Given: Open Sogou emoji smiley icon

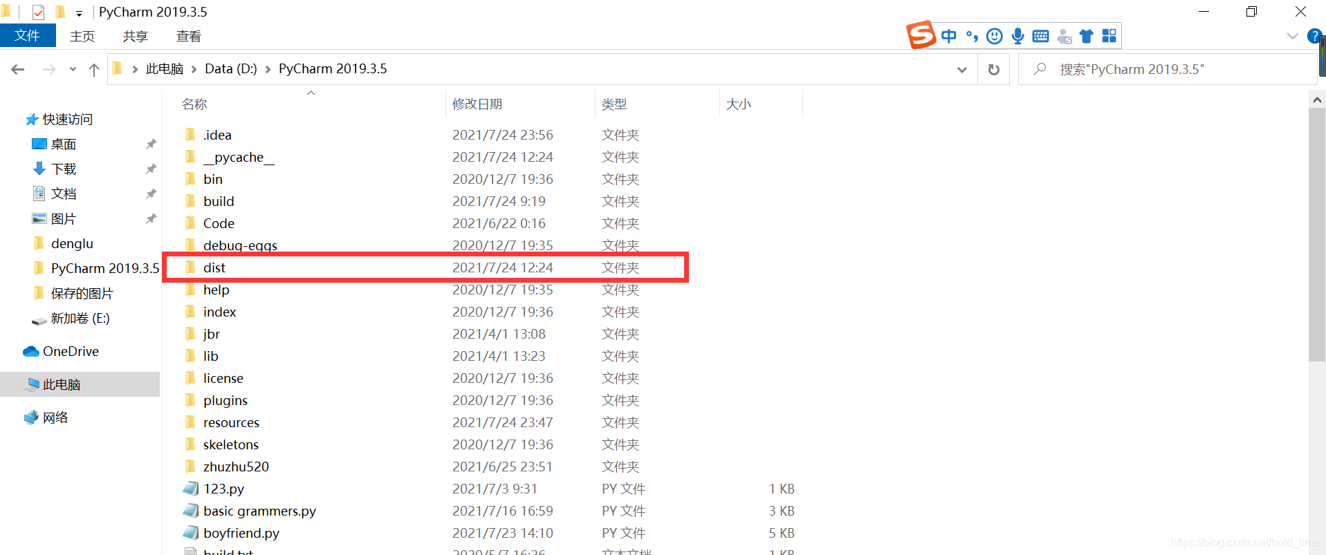Looking at the screenshot, I should pos(995,36).
